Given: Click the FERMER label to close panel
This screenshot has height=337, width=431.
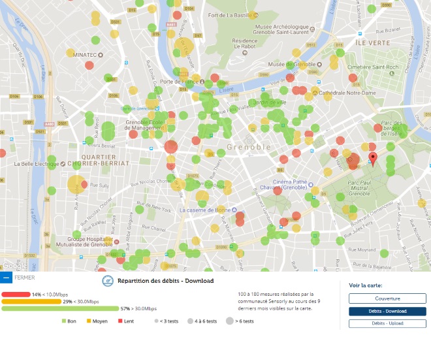Looking at the screenshot, I should click(x=25, y=278).
